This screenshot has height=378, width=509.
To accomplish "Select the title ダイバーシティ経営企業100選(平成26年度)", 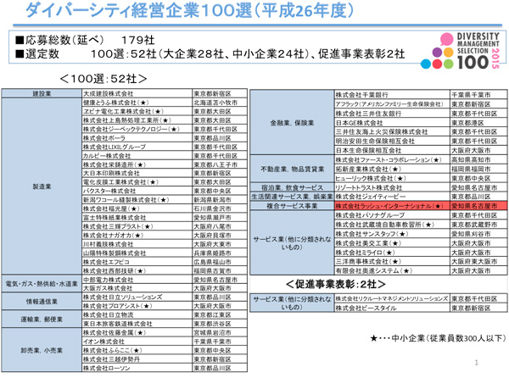I will point(189,11).
